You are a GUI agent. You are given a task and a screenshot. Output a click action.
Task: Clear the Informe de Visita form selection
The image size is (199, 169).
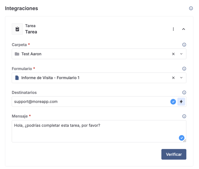[x=173, y=78]
